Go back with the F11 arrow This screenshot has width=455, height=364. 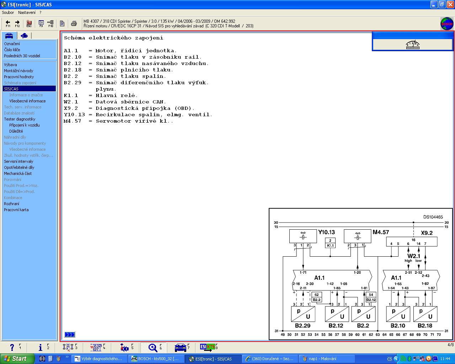coord(8,23)
